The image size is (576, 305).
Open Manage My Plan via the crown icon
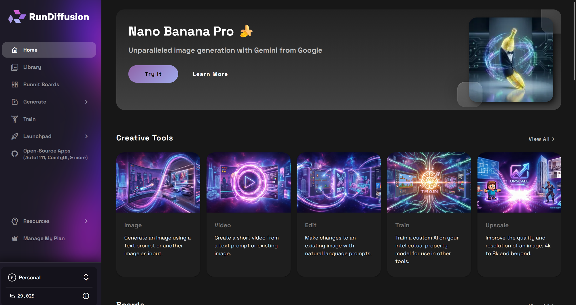[14, 238]
